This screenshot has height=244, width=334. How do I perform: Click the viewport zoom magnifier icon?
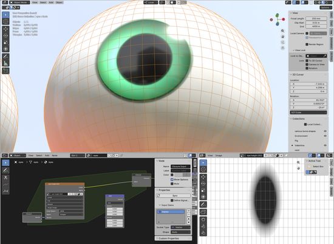click(282, 31)
